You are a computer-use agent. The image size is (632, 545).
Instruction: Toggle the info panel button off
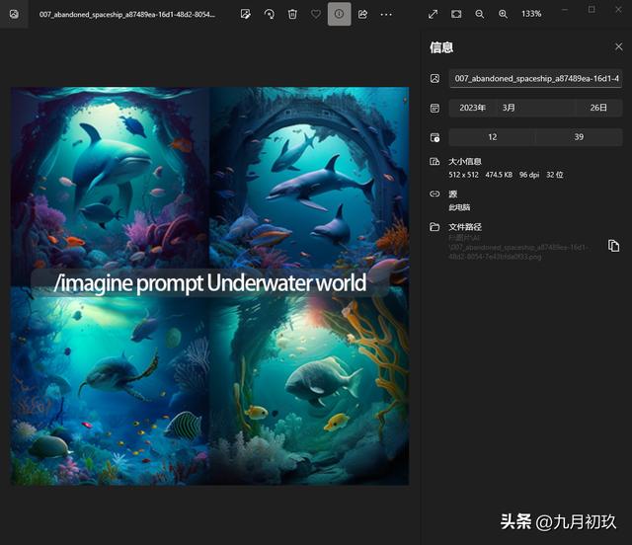click(339, 14)
